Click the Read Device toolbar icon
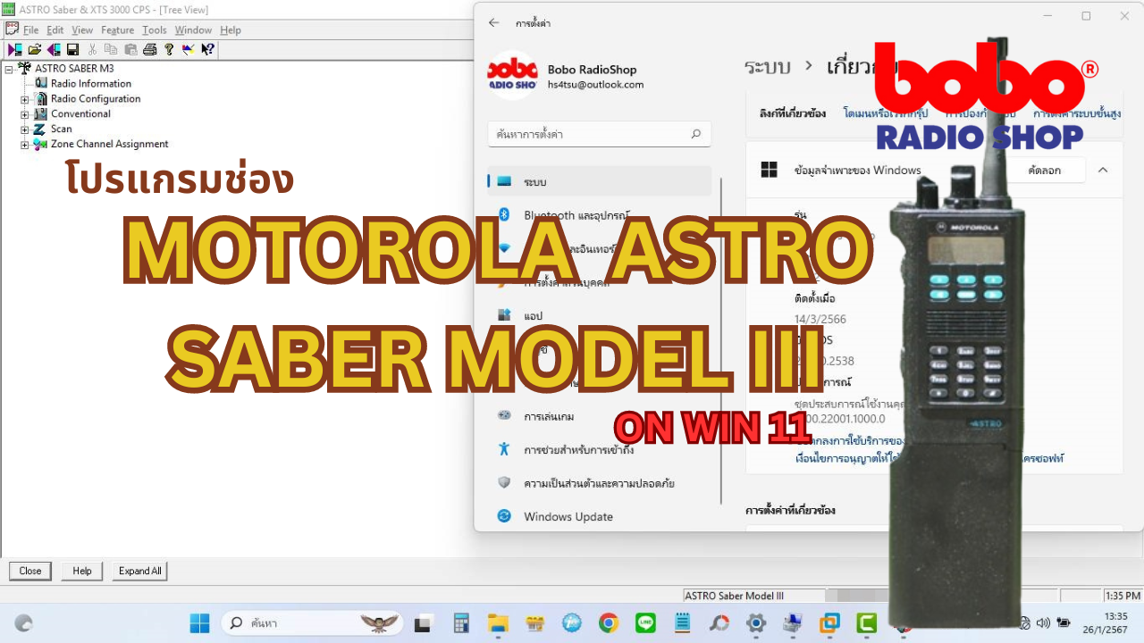The height and width of the screenshot is (643, 1144). coord(15,49)
